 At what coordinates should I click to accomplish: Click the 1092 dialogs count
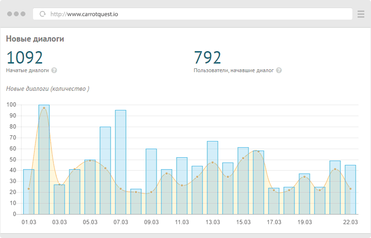coord(25,57)
